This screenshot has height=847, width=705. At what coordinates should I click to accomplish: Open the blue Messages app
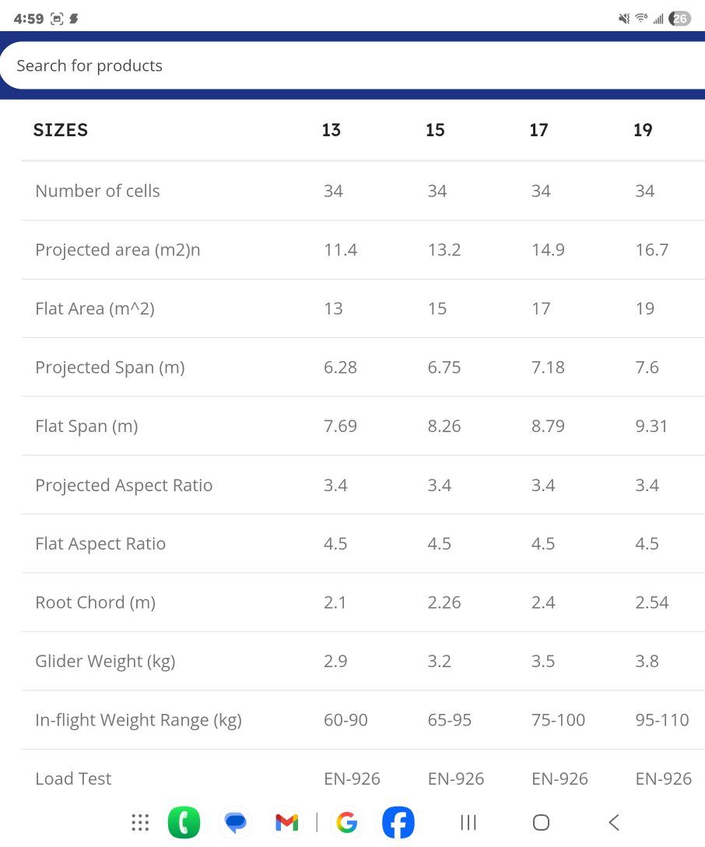pyautogui.click(x=235, y=822)
